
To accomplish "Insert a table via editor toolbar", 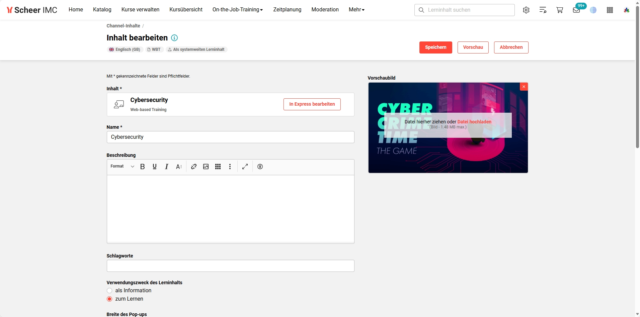I will 218,167.
